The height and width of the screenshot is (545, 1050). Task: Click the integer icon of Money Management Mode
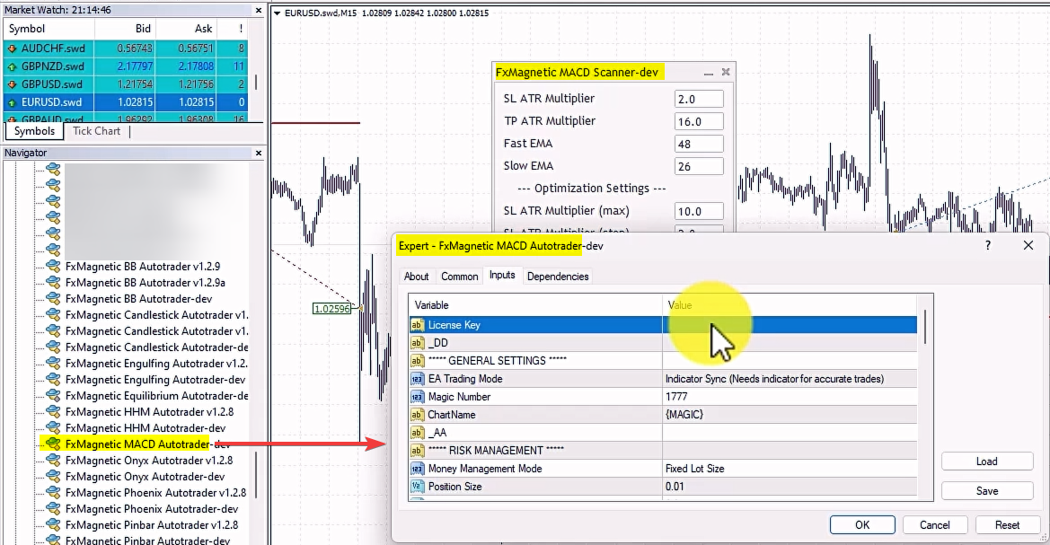(x=417, y=469)
